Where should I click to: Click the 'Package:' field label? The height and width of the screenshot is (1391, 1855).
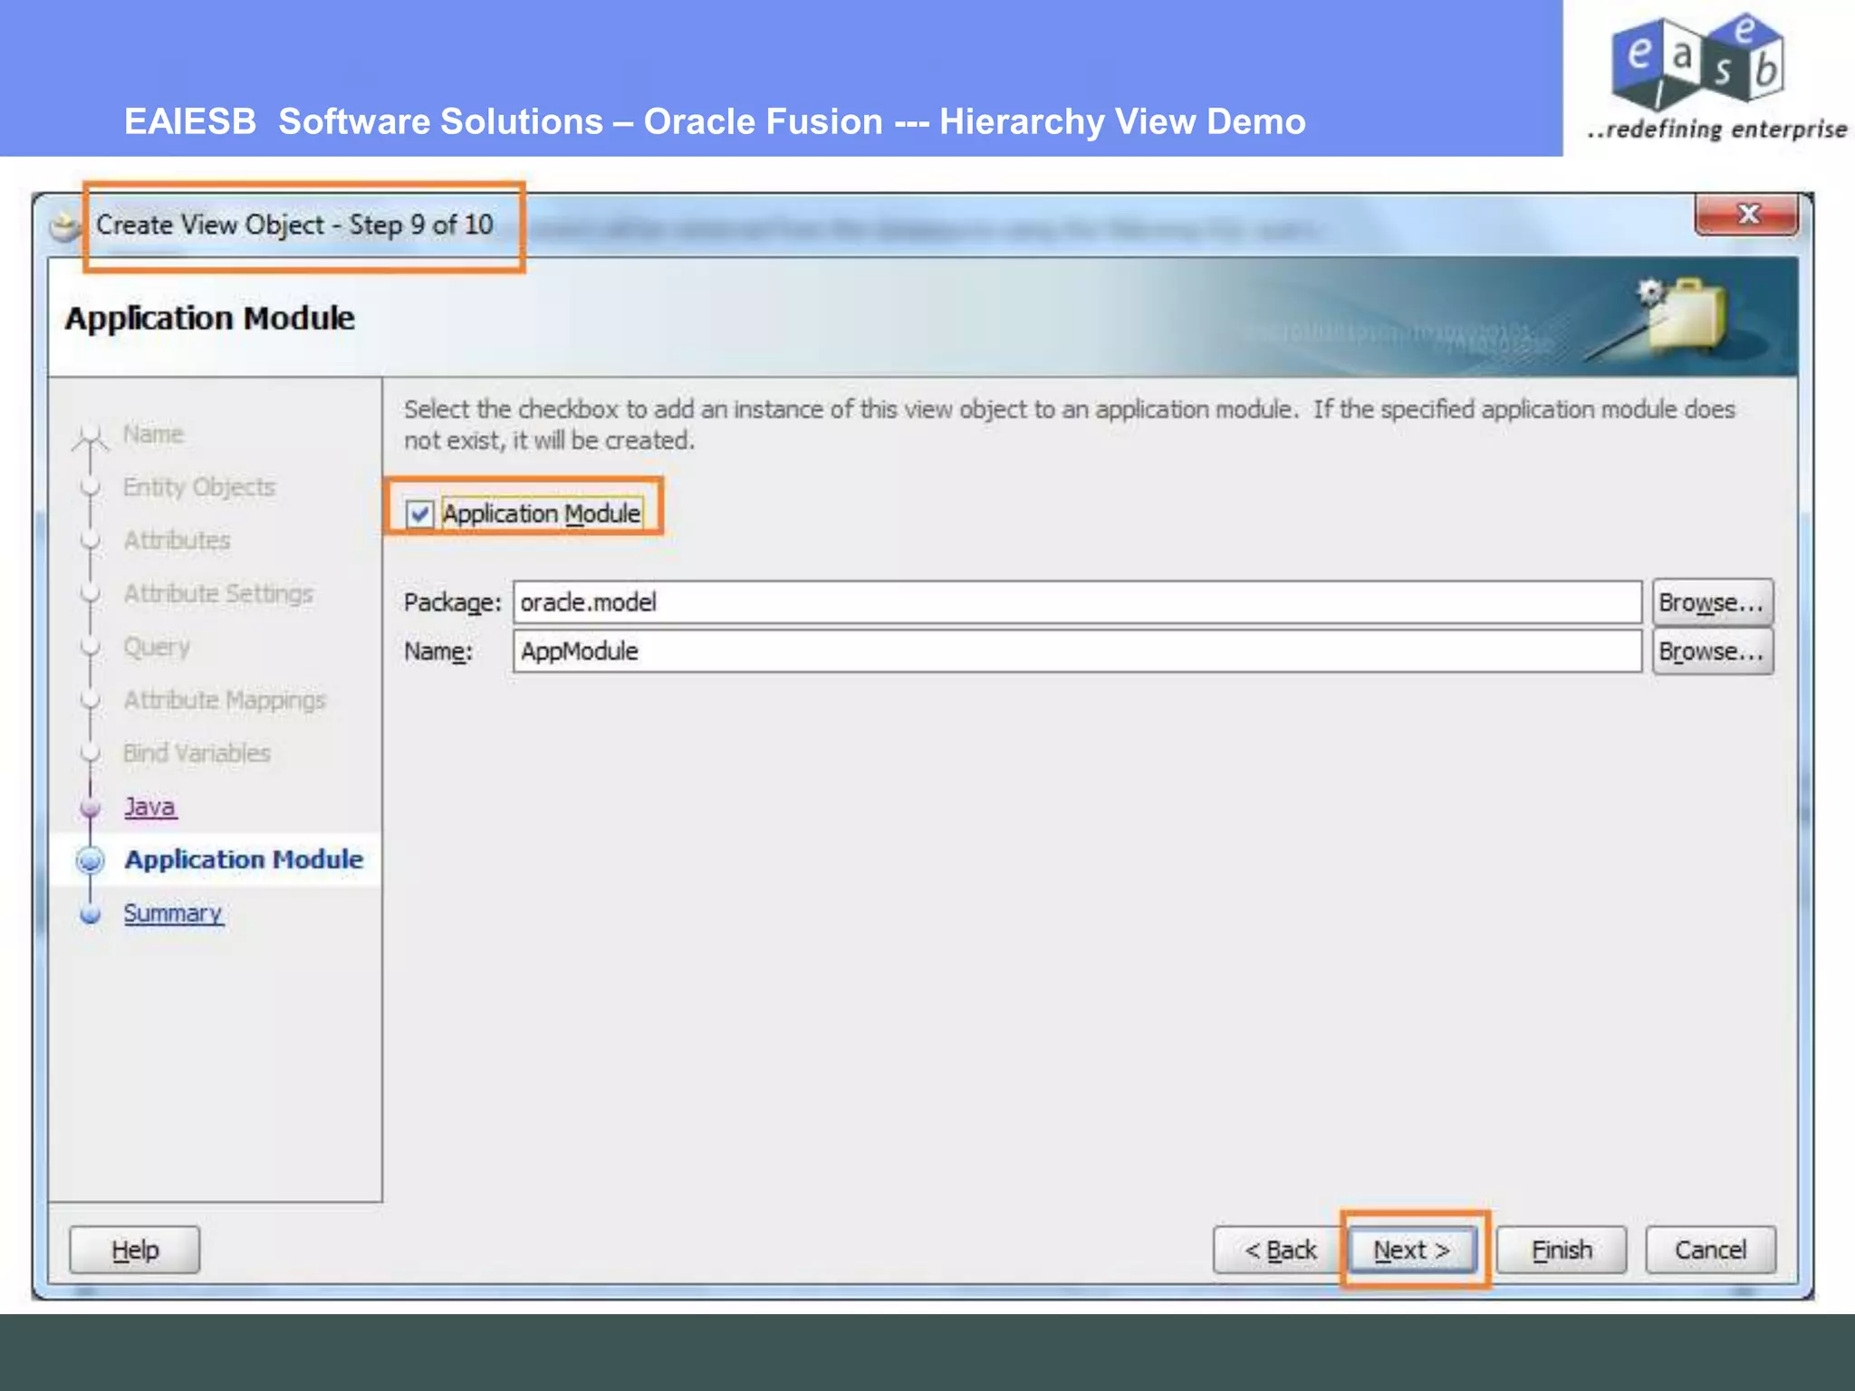pos(452,602)
